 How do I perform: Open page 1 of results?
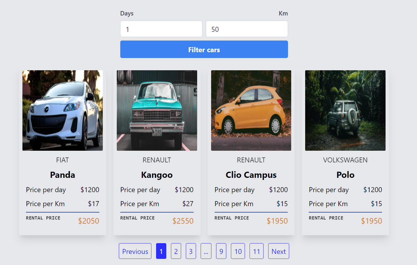click(x=161, y=251)
